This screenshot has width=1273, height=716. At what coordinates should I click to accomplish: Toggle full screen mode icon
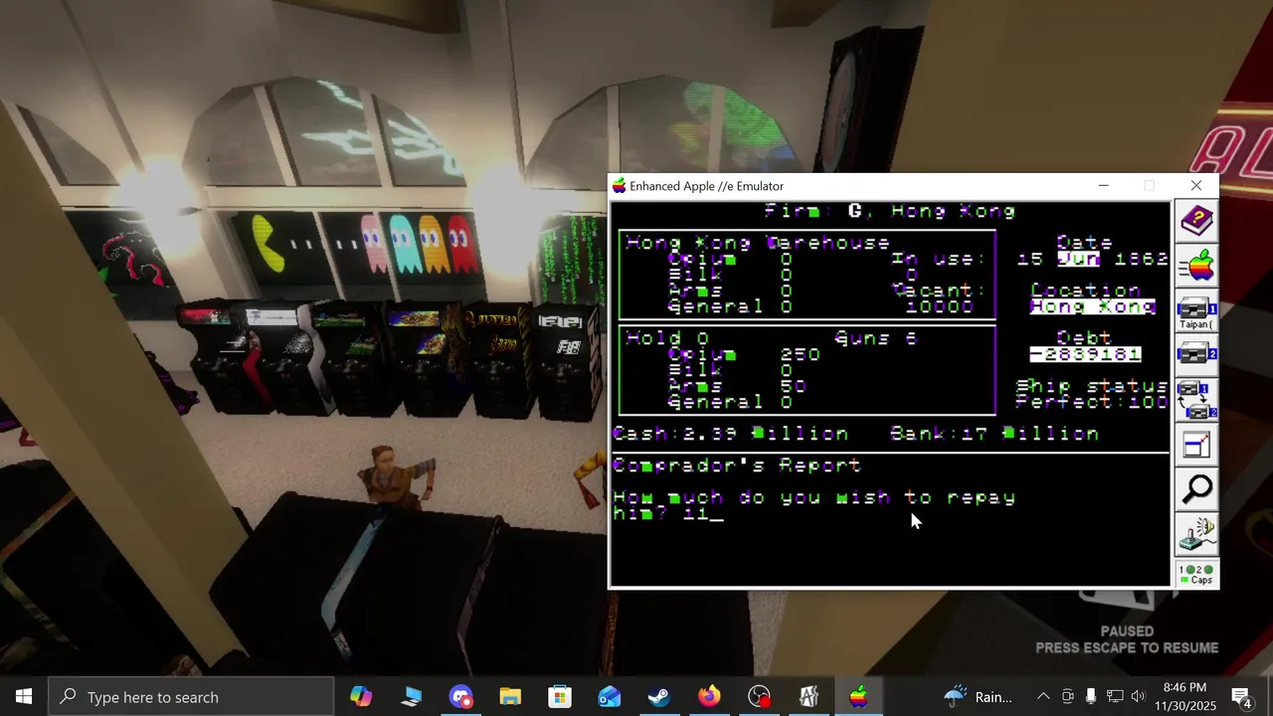click(x=1196, y=445)
